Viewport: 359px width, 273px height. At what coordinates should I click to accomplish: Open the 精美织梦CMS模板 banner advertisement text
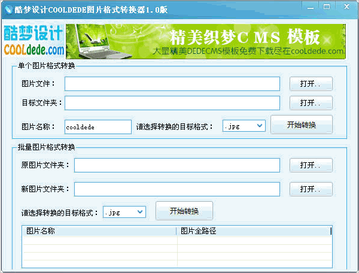[x=245, y=37]
